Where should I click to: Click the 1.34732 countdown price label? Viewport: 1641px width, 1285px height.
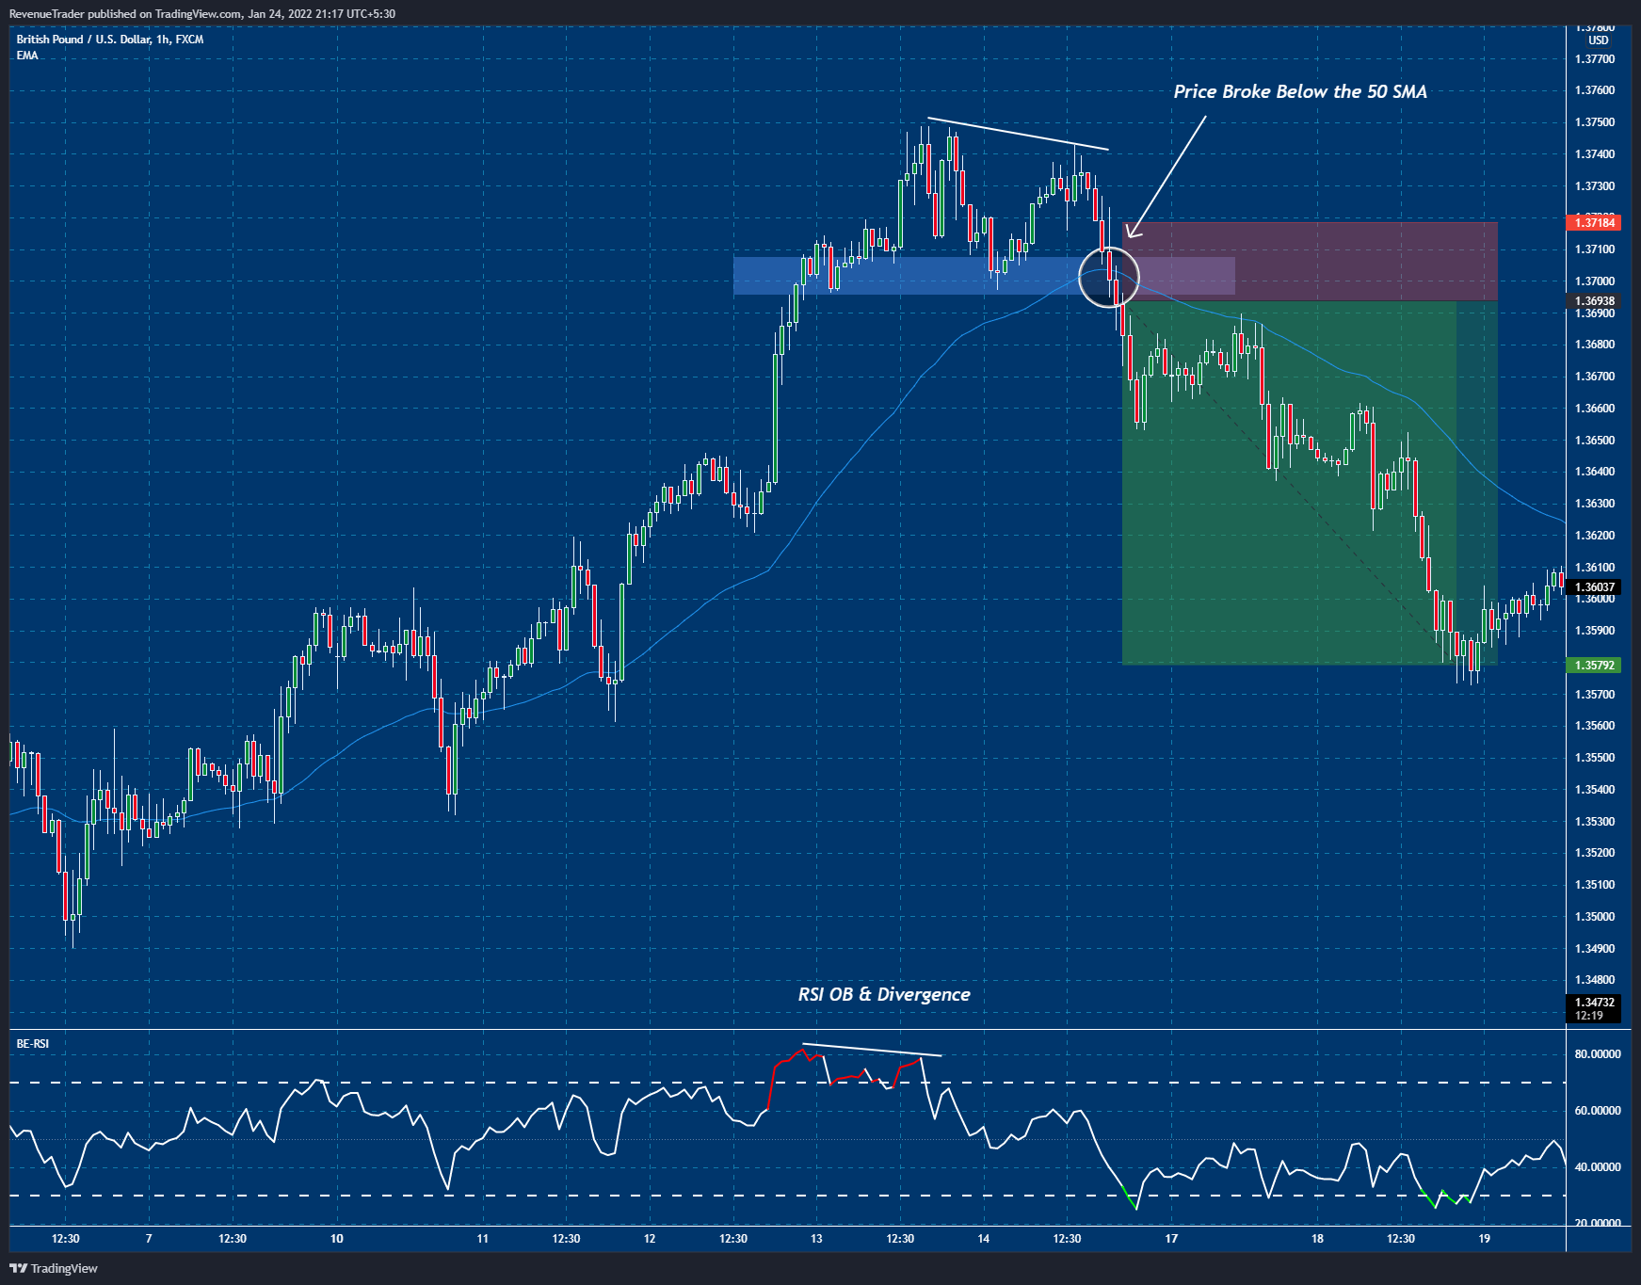tap(1593, 1008)
